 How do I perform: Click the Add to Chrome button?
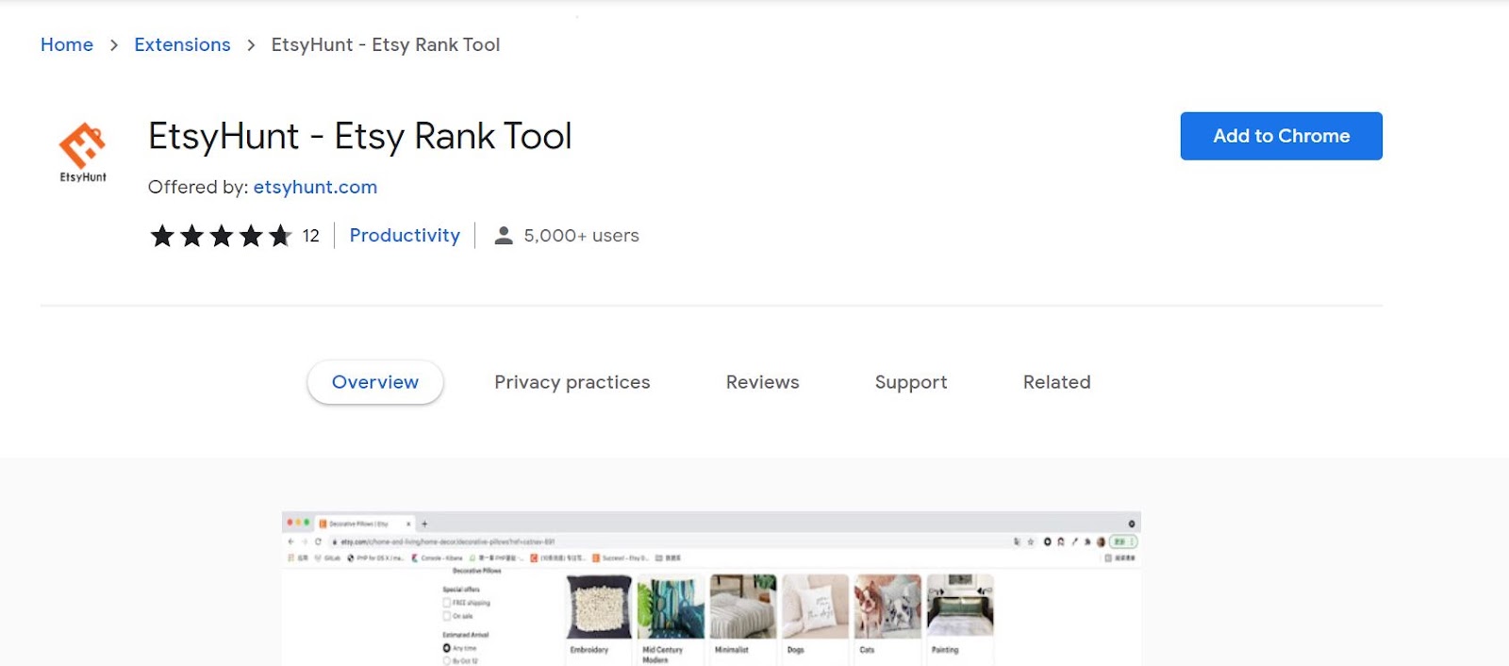1281,136
